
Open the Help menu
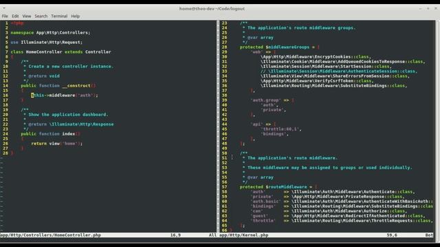75,16
